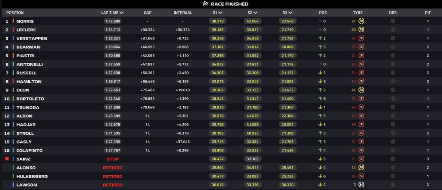Click Ocon's medium tyre icon

[361, 90]
